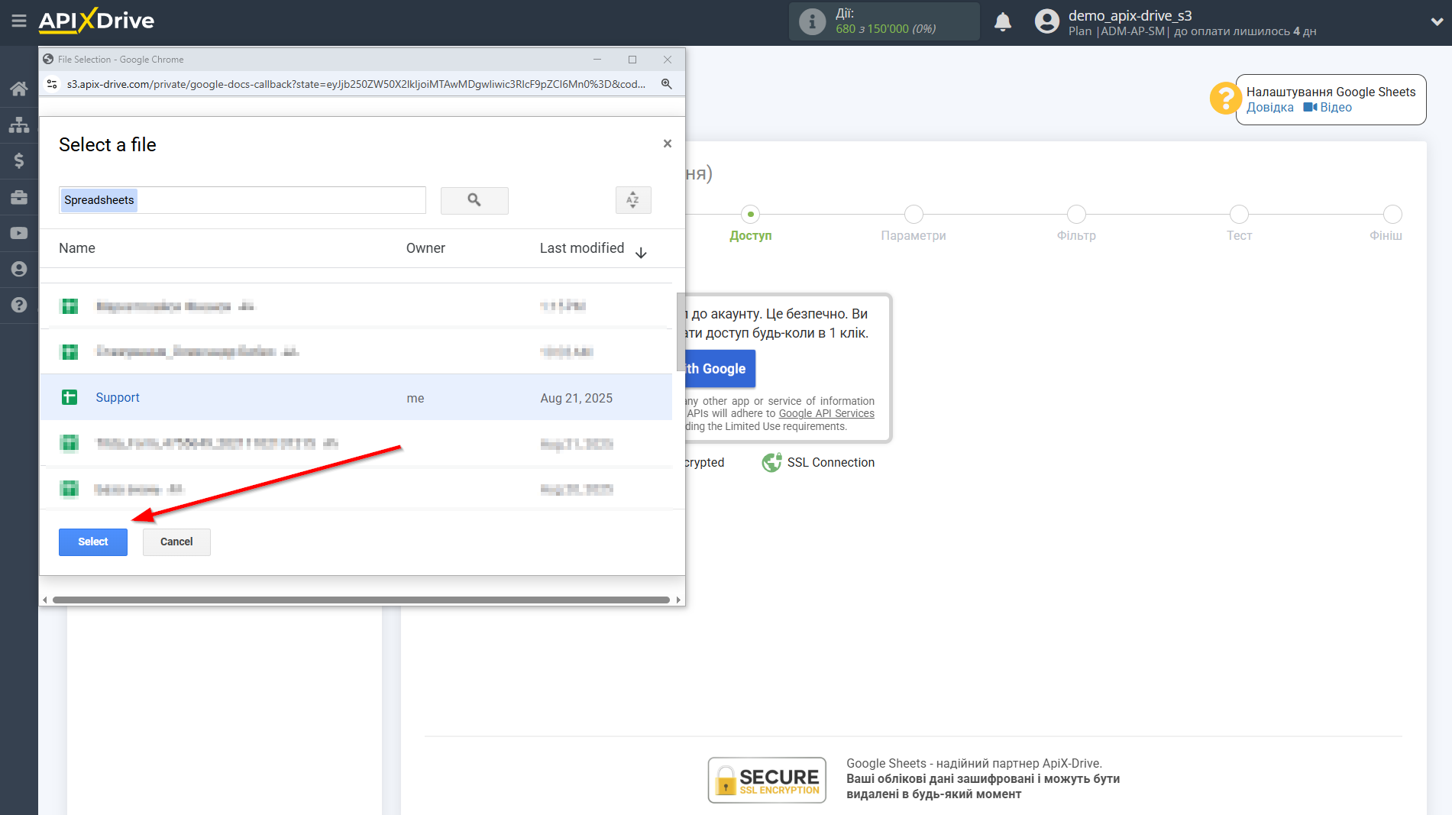1452x815 pixels.
Task: Sort by Last modified arrow
Action: click(642, 253)
